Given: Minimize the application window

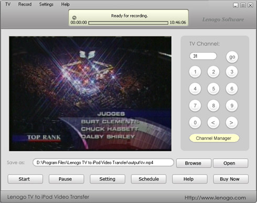Looking at the screenshot, I should click(x=235, y=5).
